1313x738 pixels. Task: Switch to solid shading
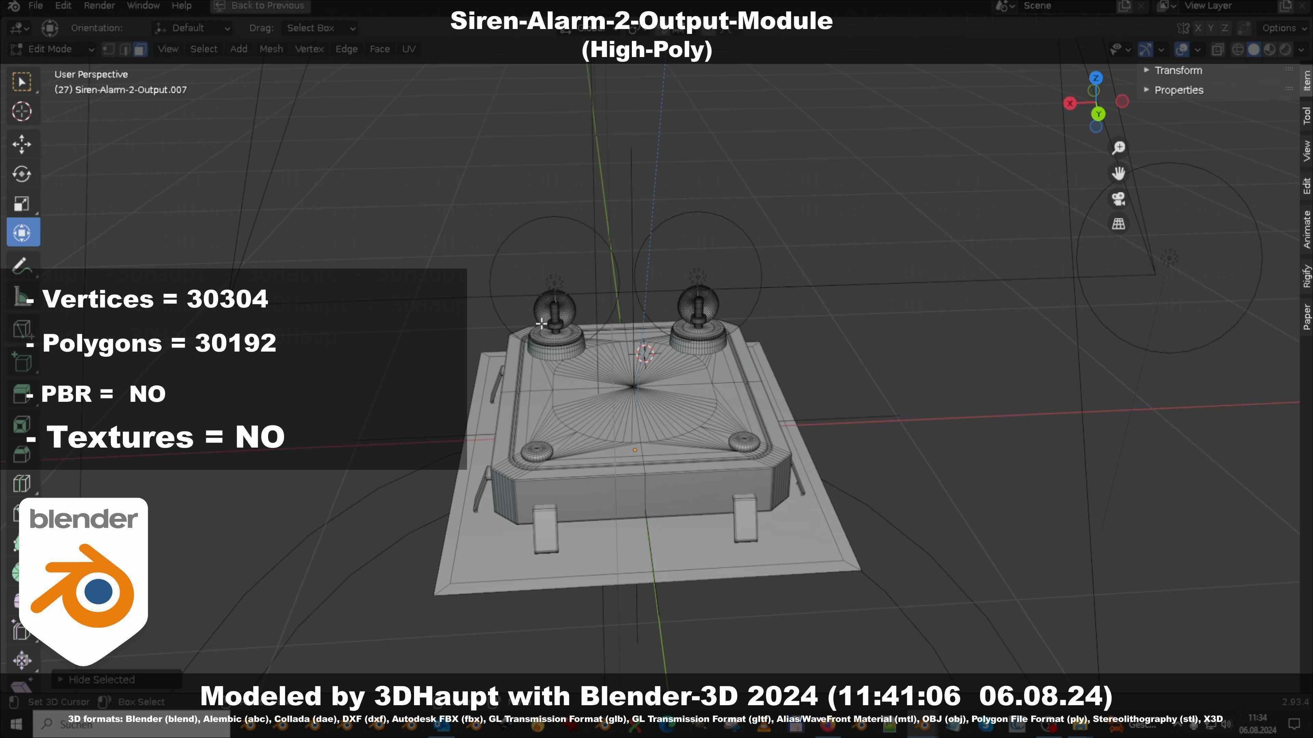tap(1254, 50)
